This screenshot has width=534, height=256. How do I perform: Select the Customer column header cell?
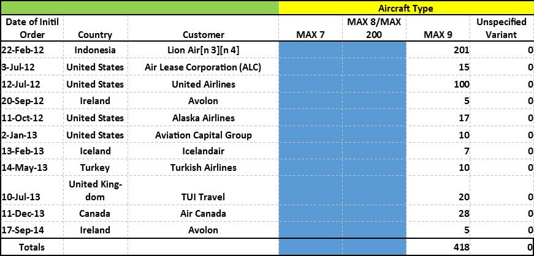[x=204, y=28]
